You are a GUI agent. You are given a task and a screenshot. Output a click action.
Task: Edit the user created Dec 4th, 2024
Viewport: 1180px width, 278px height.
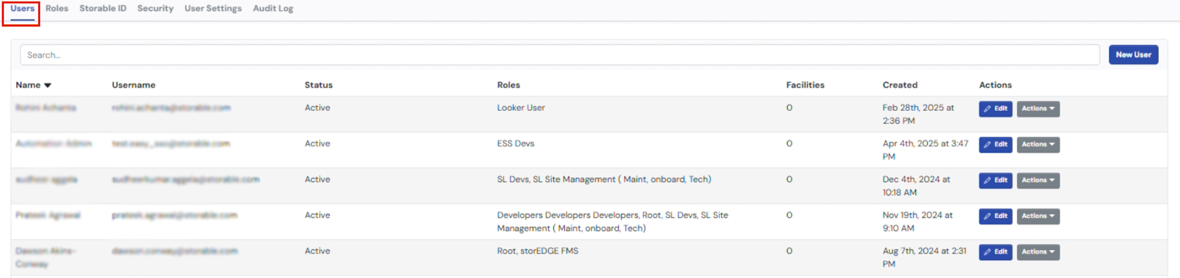996,180
